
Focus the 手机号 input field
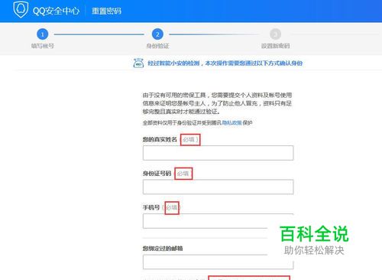(x=219, y=221)
